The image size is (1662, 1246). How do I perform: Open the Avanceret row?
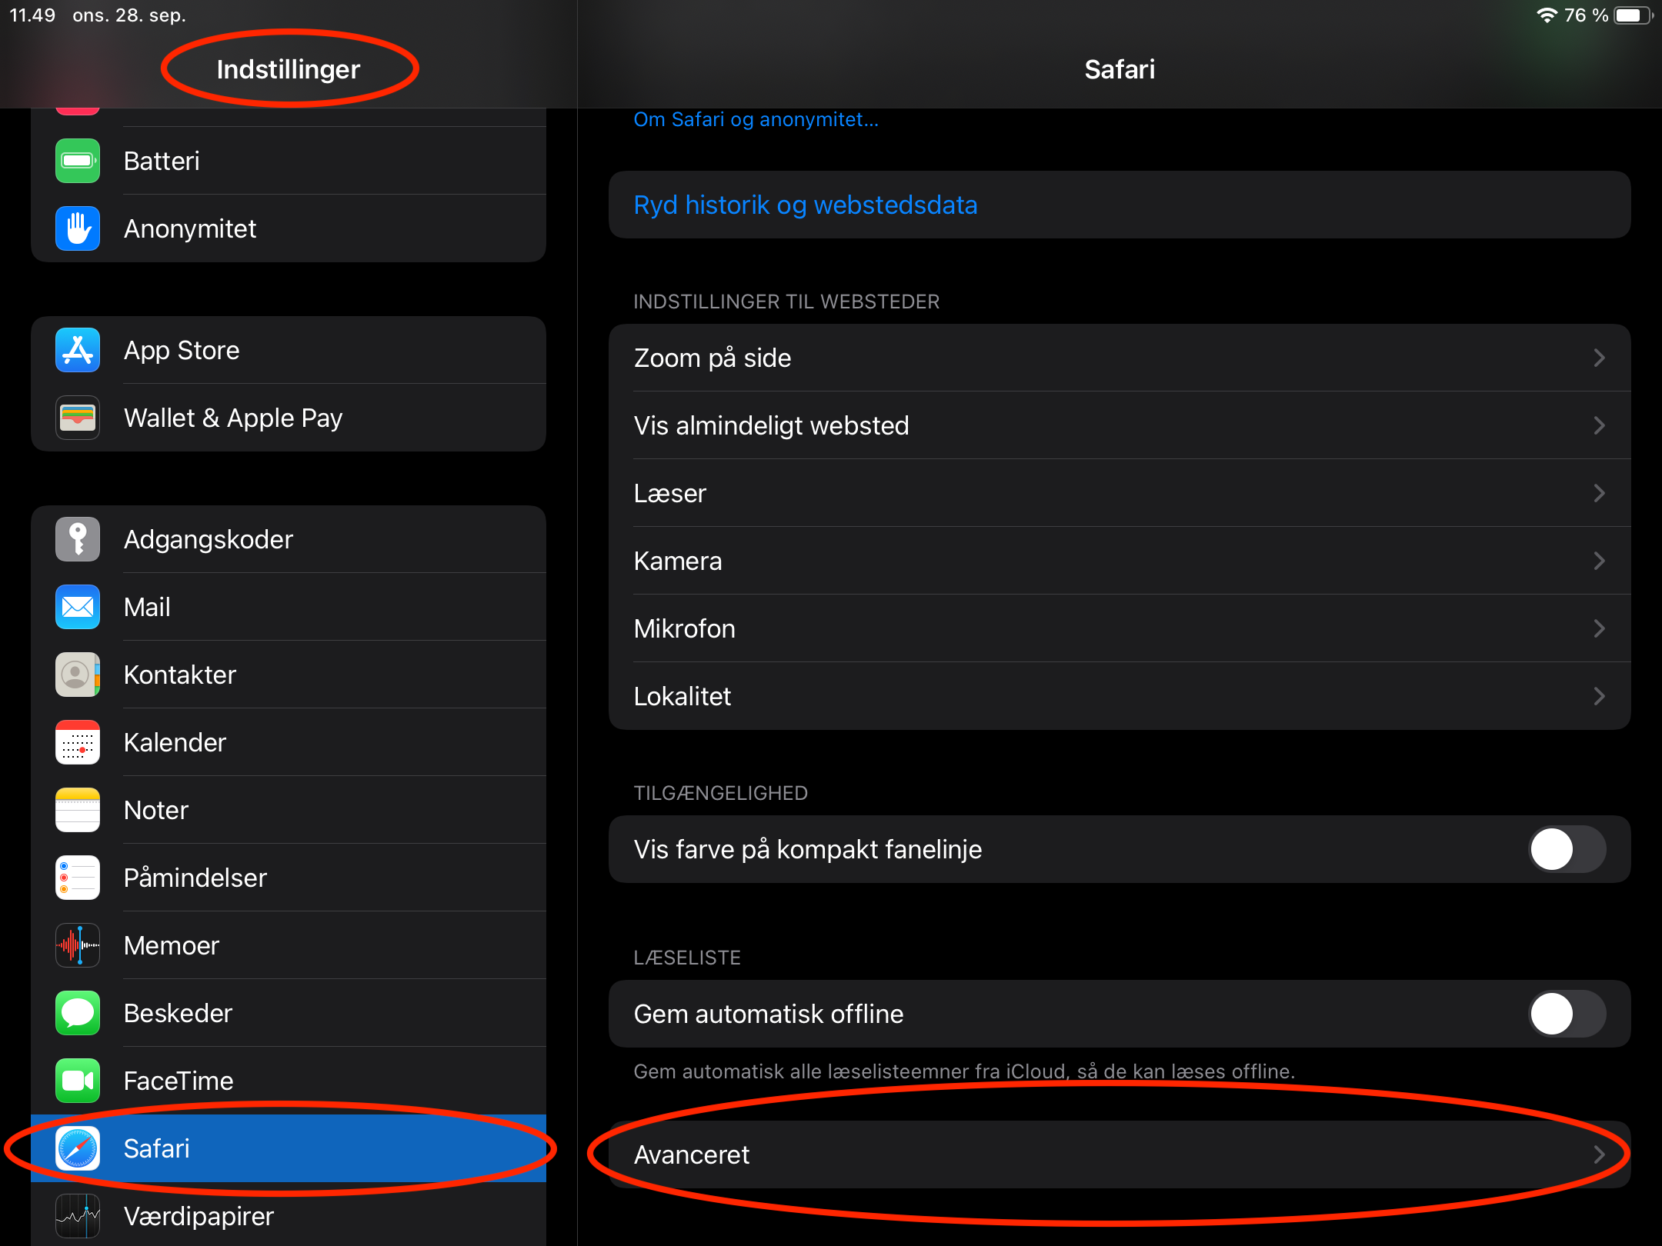pos(1120,1154)
